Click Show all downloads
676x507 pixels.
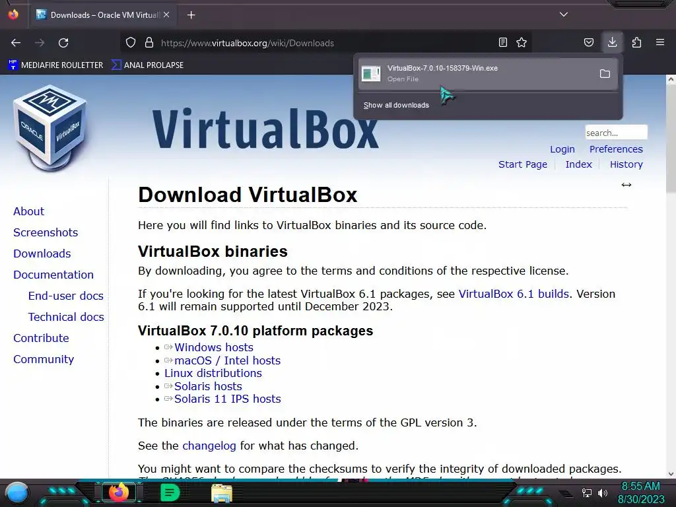tap(396, 105)
